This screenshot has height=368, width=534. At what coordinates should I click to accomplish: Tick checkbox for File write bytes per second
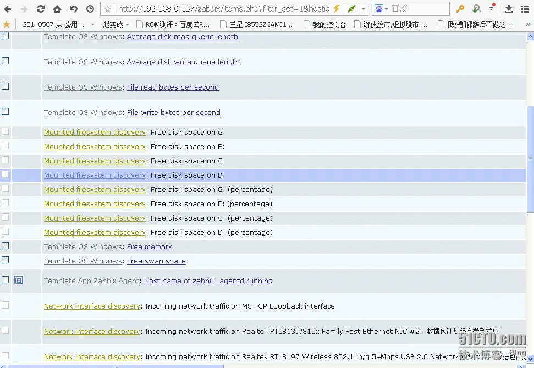5,112
